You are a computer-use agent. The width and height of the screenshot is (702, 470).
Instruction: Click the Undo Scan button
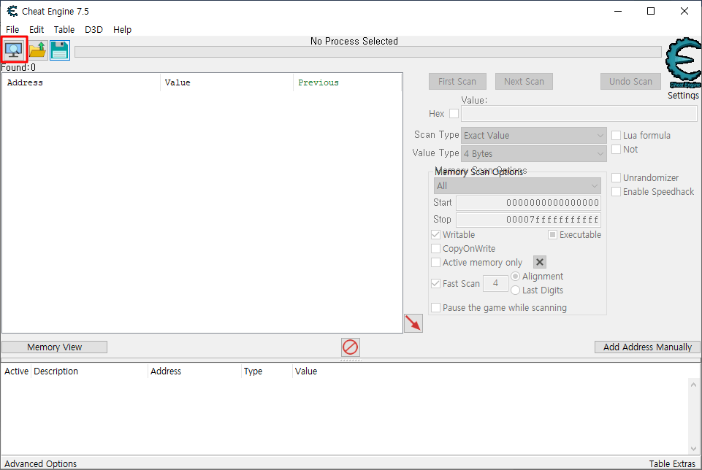[630, 82]
